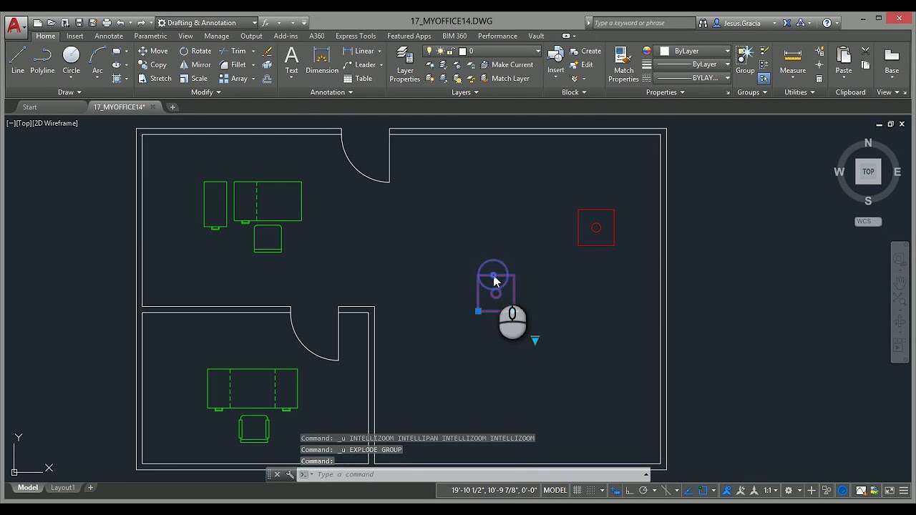This screenshot has height=515, width=916.
Task: Expand the Annotation panel
Action: pyautogui.click(x=331, y=92)
